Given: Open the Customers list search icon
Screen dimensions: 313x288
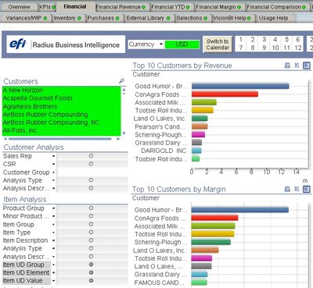Looking at the screenshot, I should pos(121,81).
